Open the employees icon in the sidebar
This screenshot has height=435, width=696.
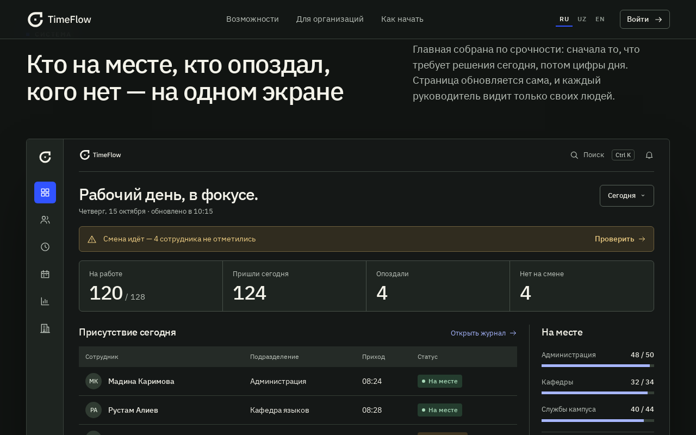coord(45,220)
